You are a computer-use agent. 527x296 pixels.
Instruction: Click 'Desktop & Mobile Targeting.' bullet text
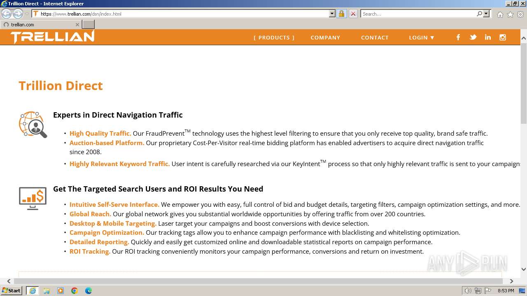pyautogui.click(x=113, y=223)
